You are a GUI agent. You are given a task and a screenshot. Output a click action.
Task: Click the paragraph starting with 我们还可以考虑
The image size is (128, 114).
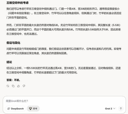click(x=64, y=13)
